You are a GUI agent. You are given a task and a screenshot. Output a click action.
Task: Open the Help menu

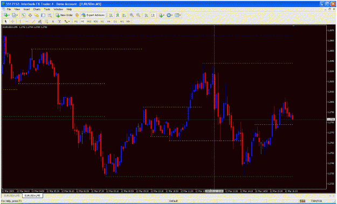[69, 9]
